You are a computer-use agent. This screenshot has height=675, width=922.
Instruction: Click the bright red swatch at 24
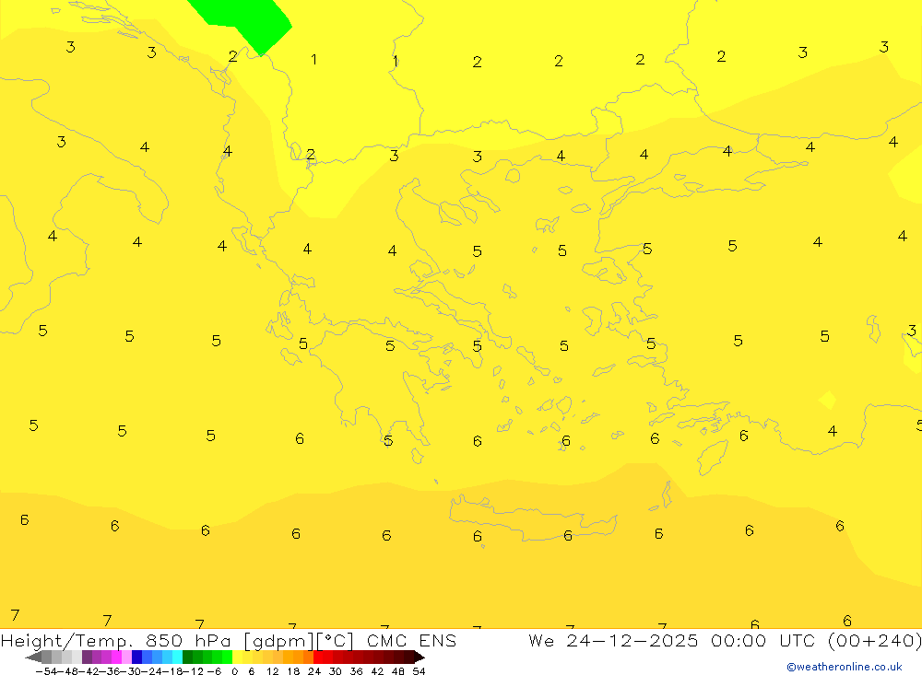pos(318,658)
